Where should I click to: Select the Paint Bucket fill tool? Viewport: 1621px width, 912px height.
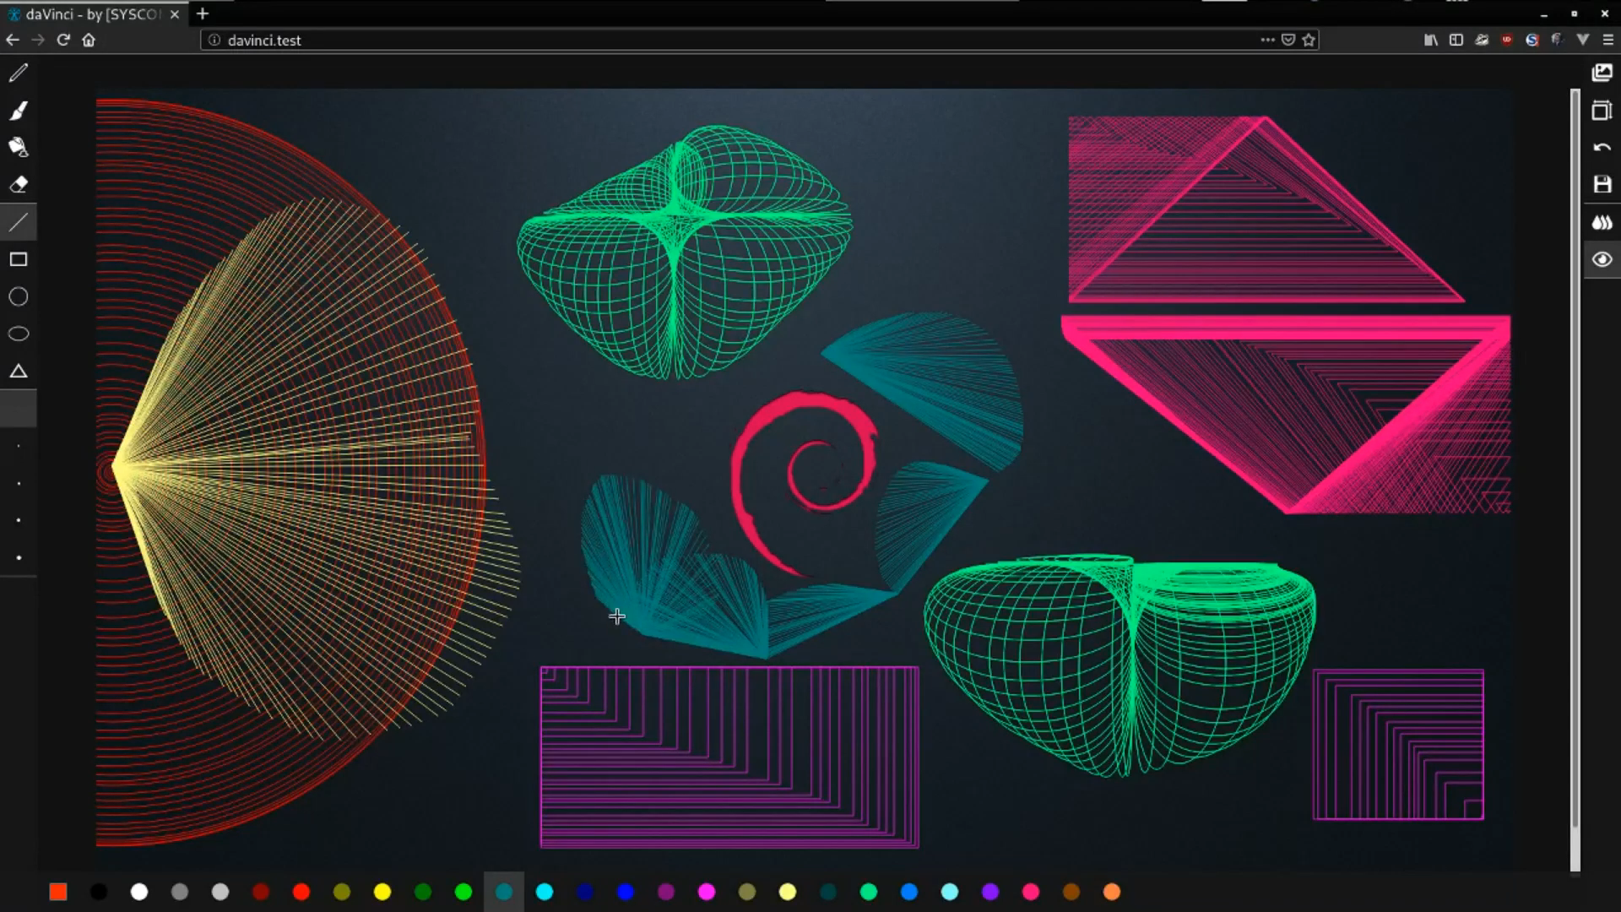coord(18,148)
